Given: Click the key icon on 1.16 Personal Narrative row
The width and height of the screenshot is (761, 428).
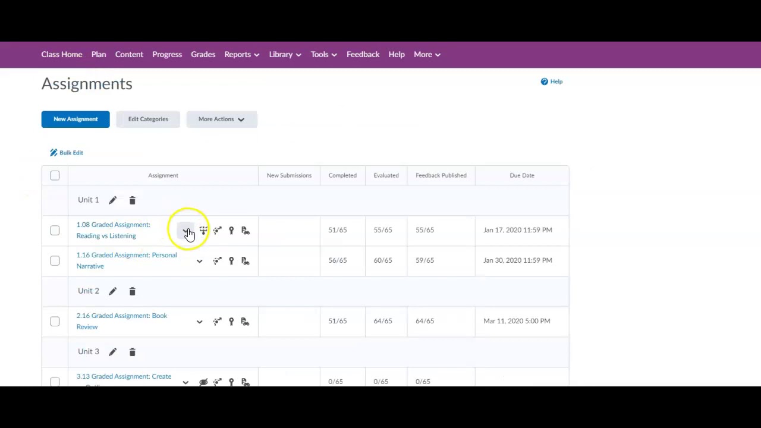Looking at the screenshot, I should pyautogui.click(x=231, y=261).
